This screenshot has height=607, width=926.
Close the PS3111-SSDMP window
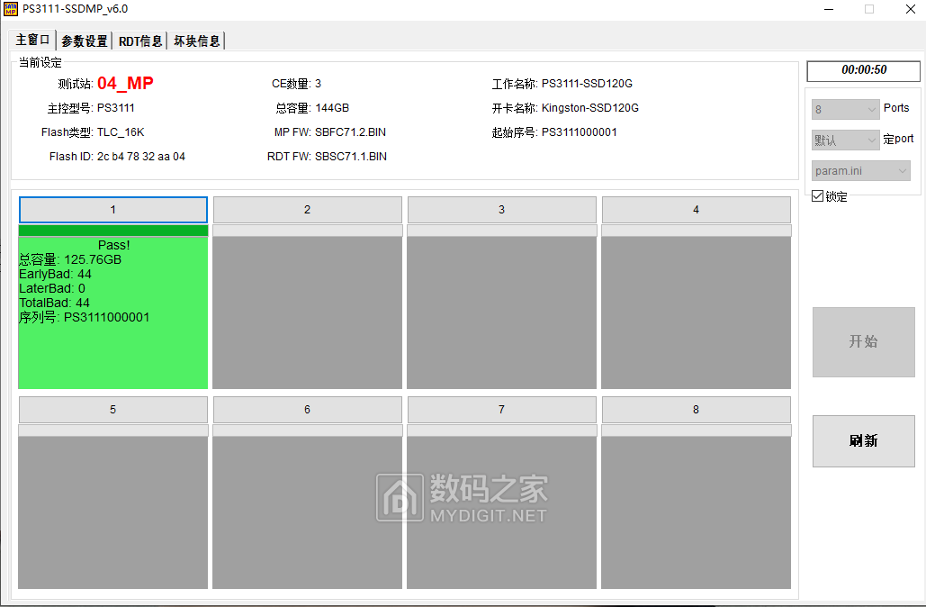(910, 10)
